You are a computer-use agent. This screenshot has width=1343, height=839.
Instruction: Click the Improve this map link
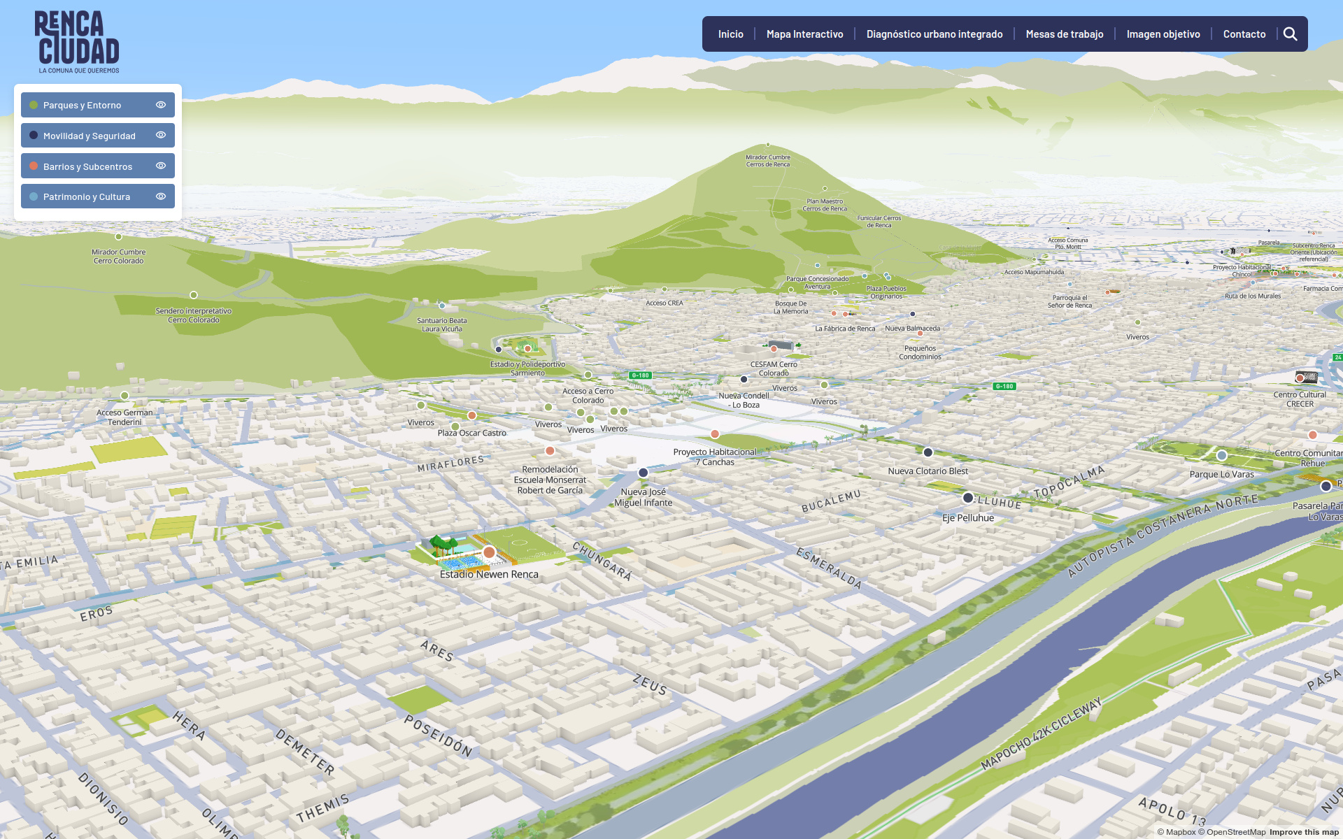coord(1304,832)
